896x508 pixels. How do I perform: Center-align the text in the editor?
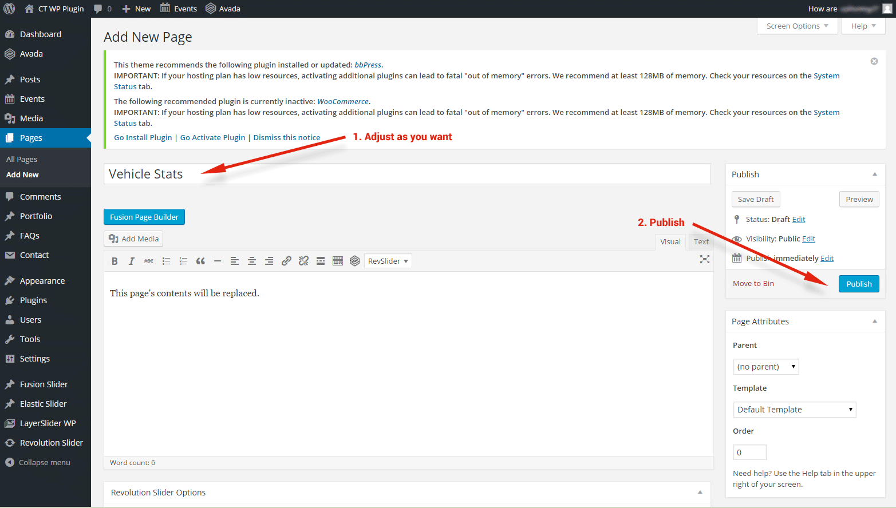(251, 261)
